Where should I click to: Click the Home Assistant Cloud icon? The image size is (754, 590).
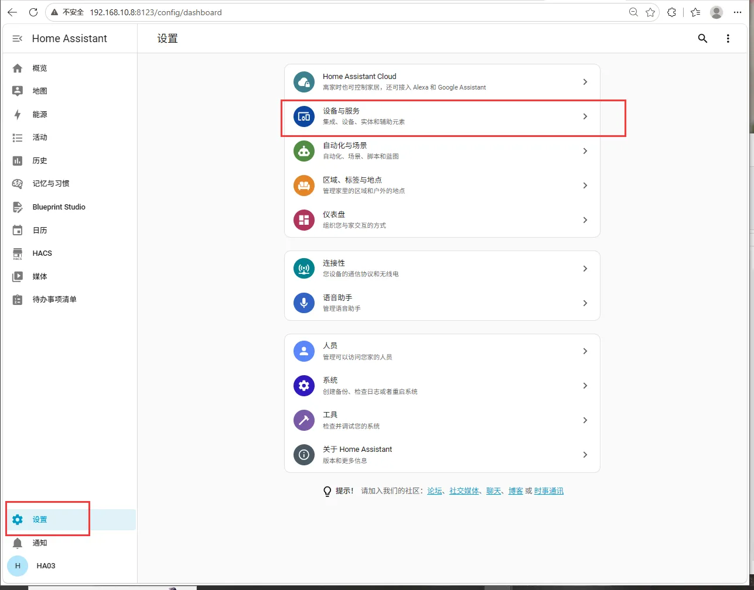(304, 82)
